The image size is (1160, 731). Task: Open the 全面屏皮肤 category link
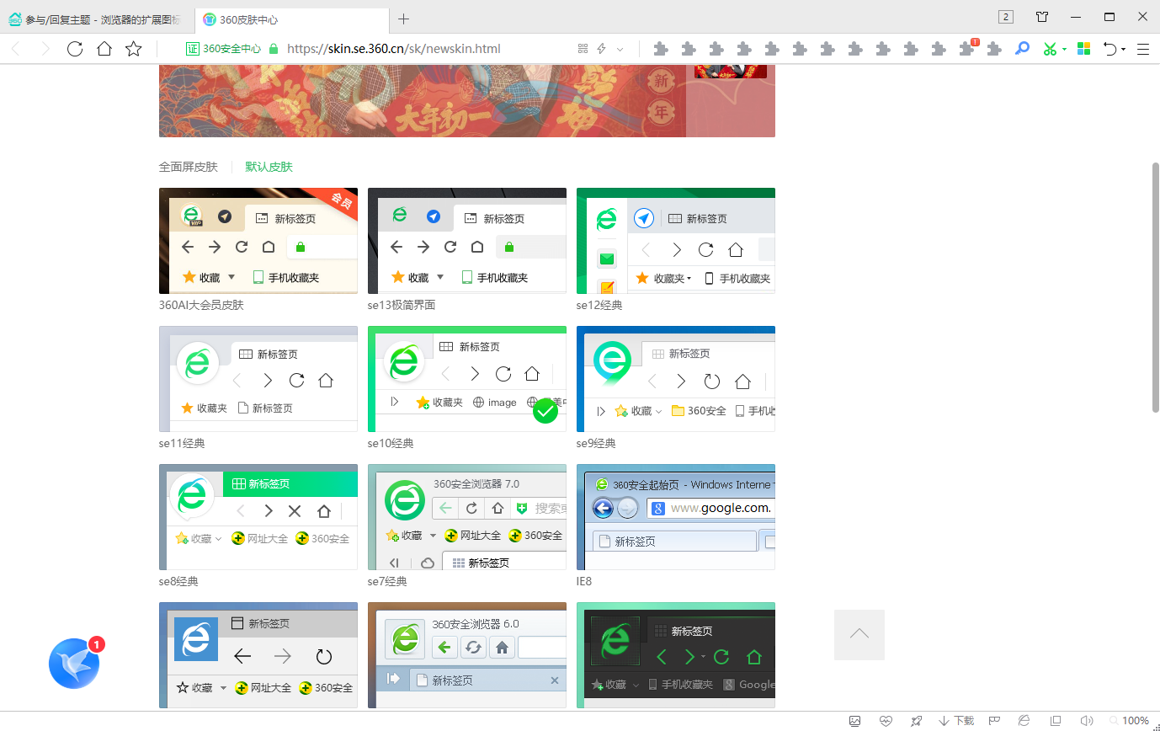coord(189,167)
